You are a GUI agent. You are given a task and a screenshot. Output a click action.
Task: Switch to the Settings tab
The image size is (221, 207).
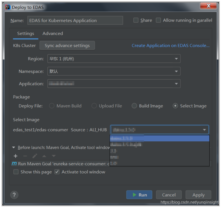pos(26,33)
